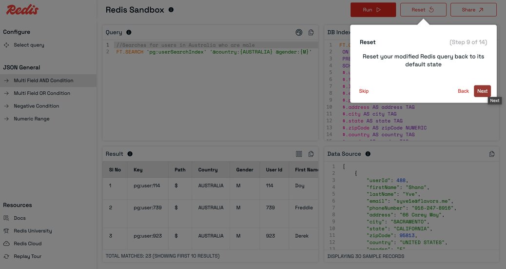The image size is (506, 269).
Task: Click info icon next to Redis Sandbox title
Action: pos(171,10)
